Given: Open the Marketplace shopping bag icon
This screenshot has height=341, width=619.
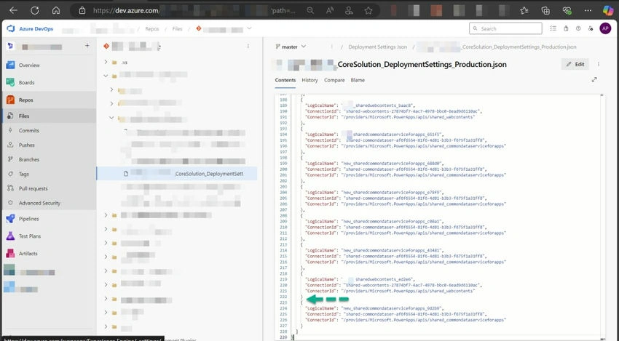Looking at the screenshot, I should coord(566,28).
